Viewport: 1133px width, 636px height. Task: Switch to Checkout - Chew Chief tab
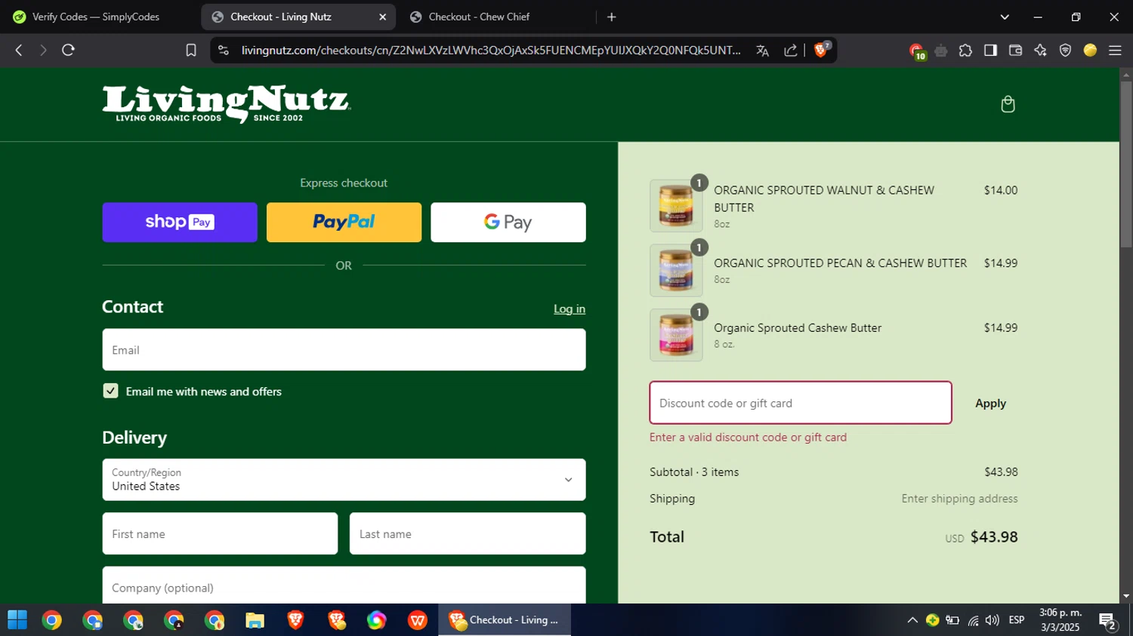[479, 17]
